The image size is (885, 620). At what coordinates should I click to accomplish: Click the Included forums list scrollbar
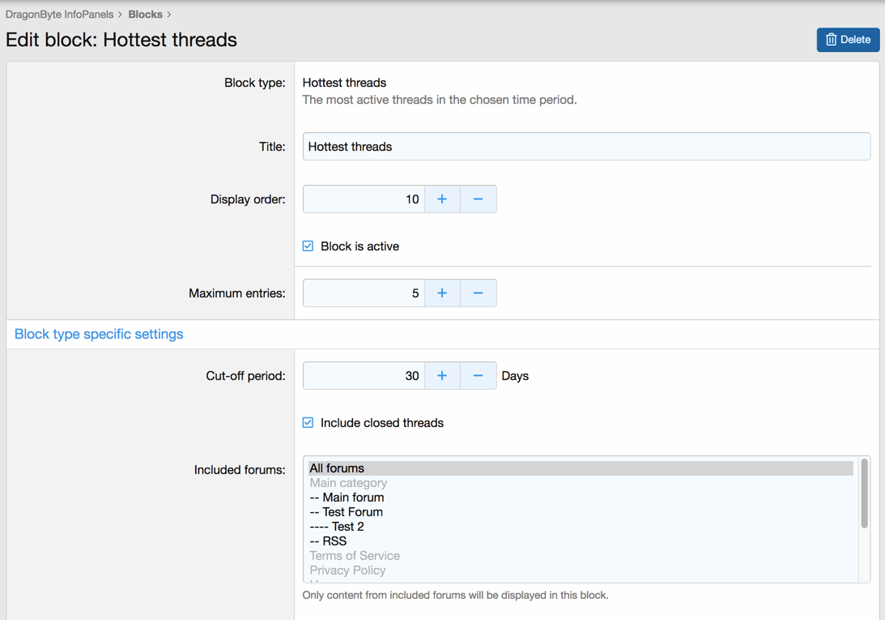pyautogui.click(x=864, y=494)
